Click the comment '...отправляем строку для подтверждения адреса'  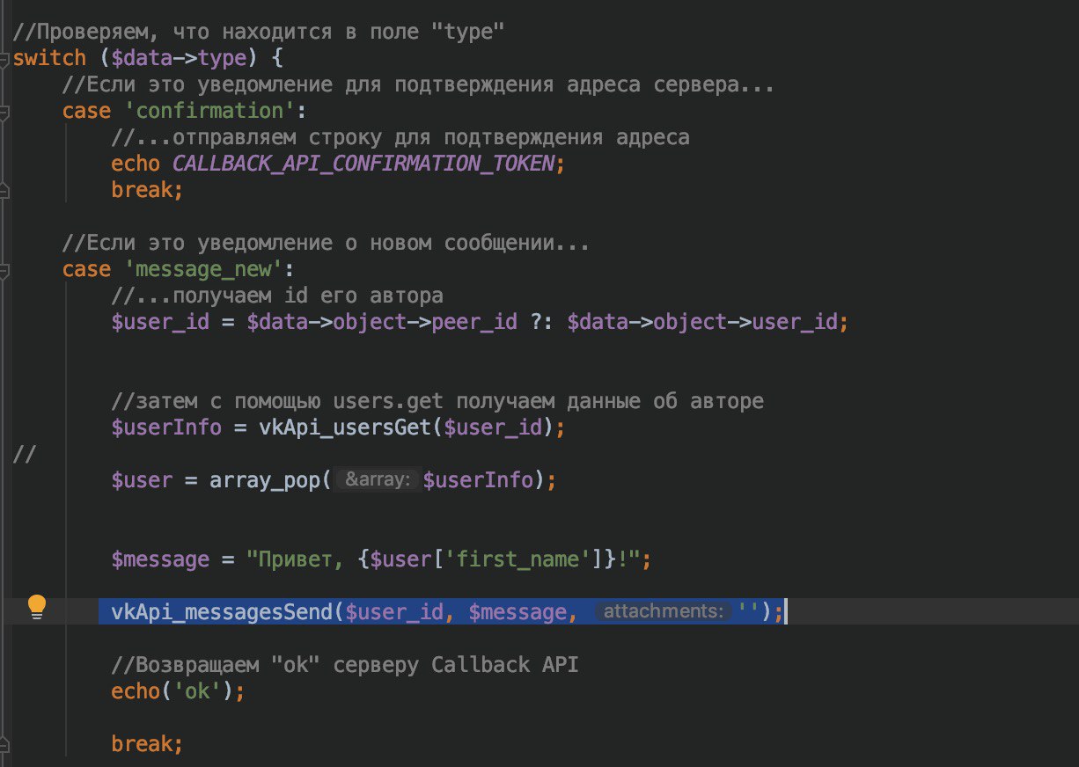400,137
